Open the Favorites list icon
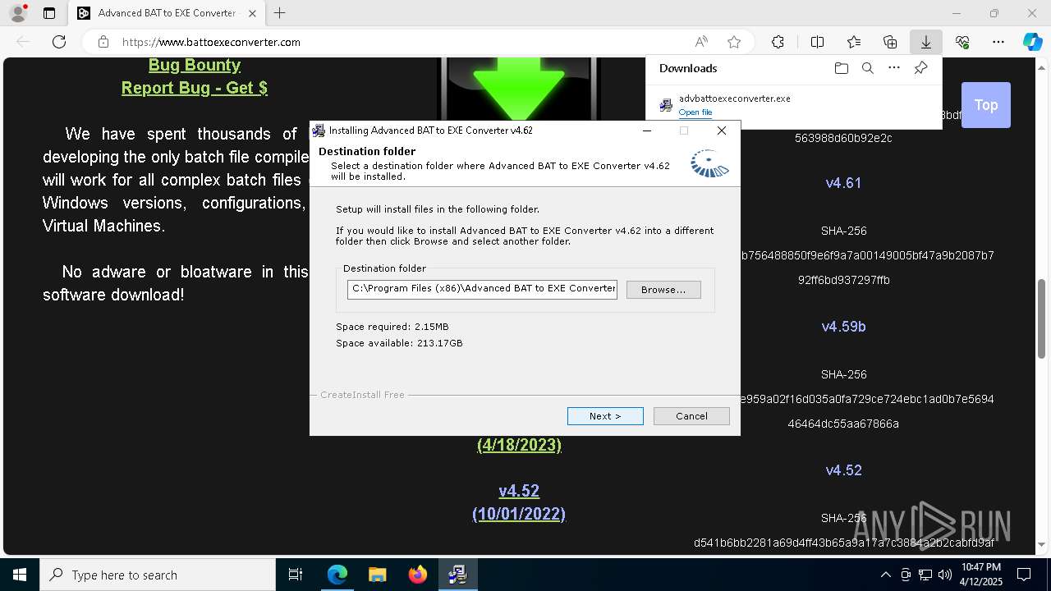 point(854,42)
